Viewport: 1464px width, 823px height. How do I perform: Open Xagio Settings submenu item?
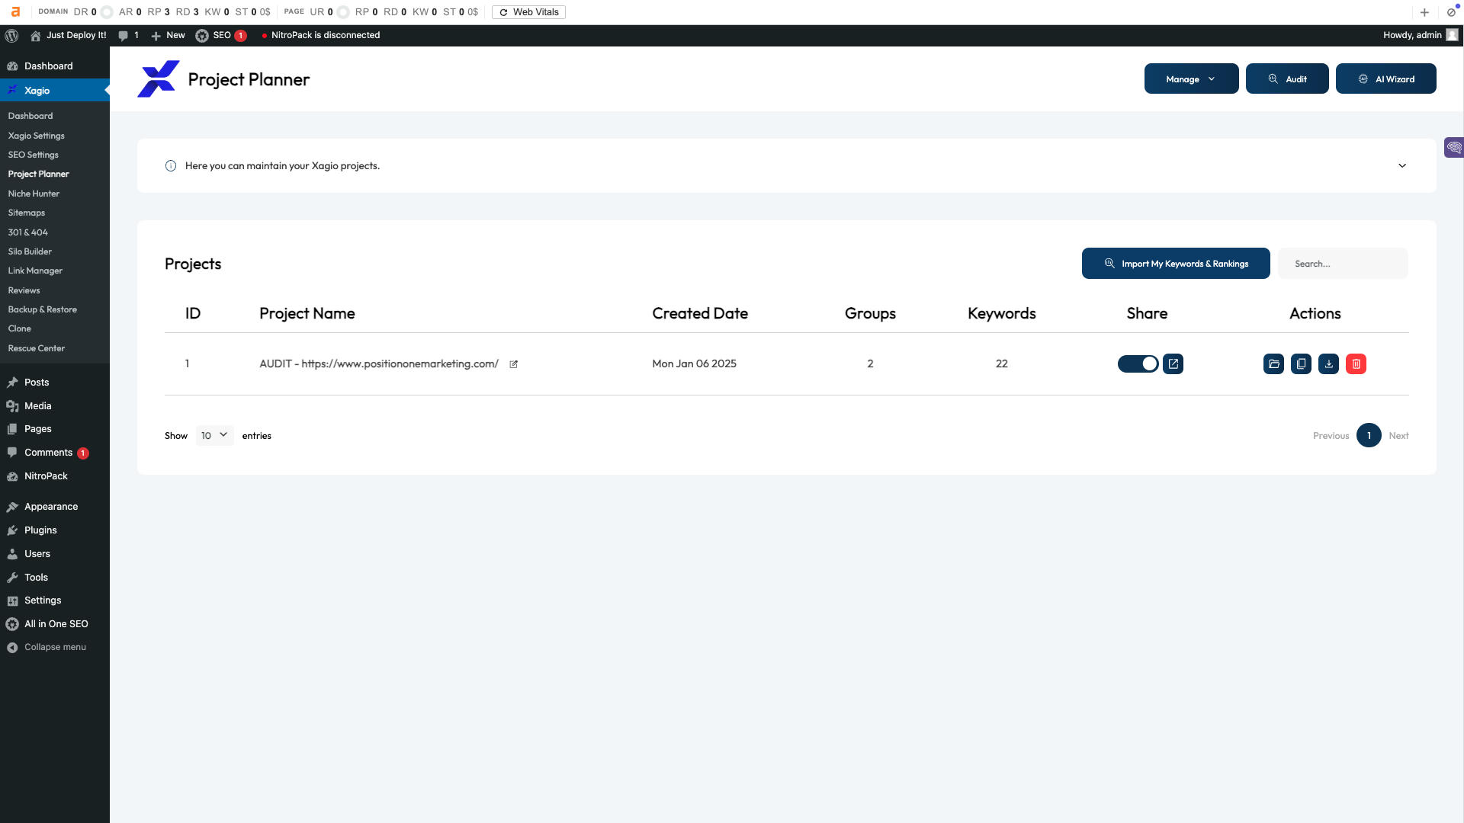36,136
